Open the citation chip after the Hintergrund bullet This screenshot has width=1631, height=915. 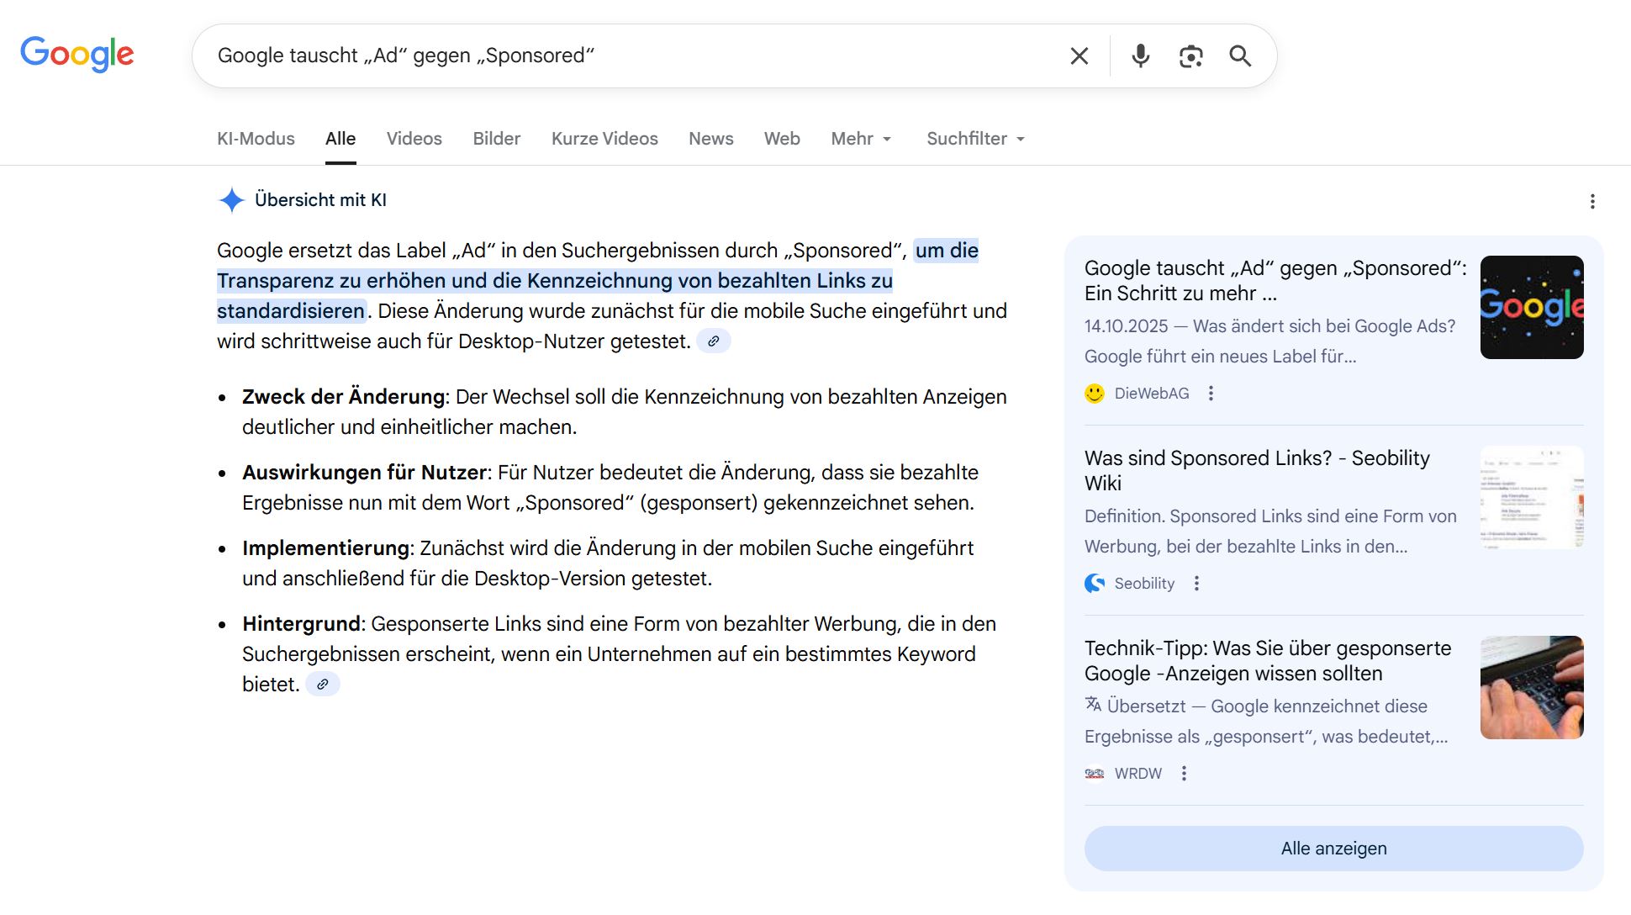pos(323,684)
